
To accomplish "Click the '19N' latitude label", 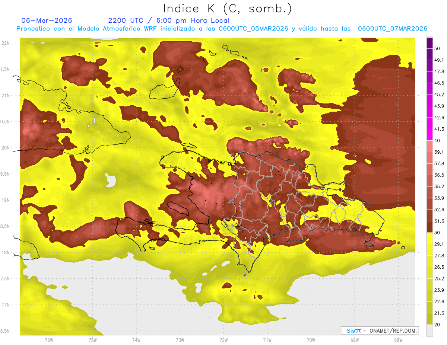I will (6, 200).
